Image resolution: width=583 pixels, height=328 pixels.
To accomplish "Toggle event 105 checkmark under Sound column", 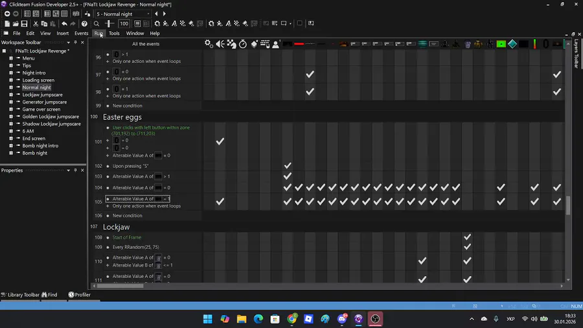I will [220, 202].
